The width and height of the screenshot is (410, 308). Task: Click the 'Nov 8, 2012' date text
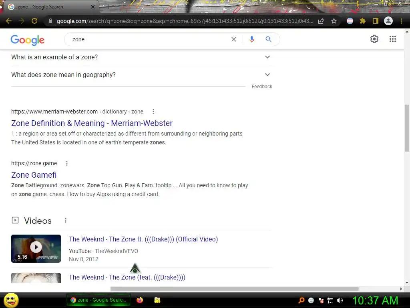84,259
